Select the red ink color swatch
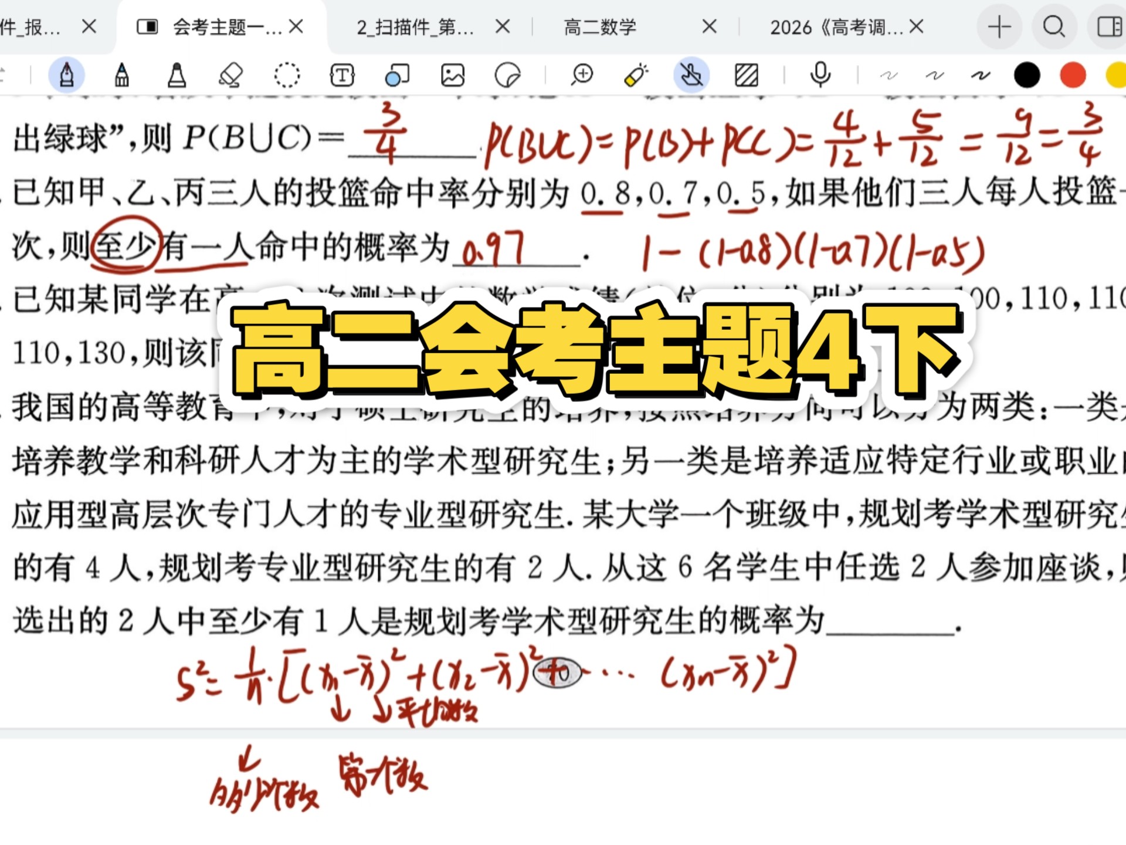 [x=1072, y=75]
